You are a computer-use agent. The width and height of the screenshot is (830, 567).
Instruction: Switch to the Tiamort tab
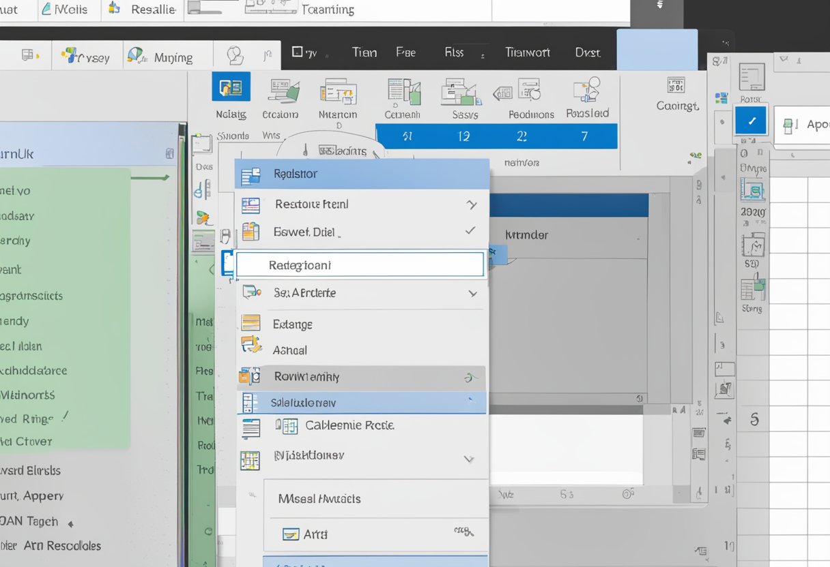click(527, 52)
